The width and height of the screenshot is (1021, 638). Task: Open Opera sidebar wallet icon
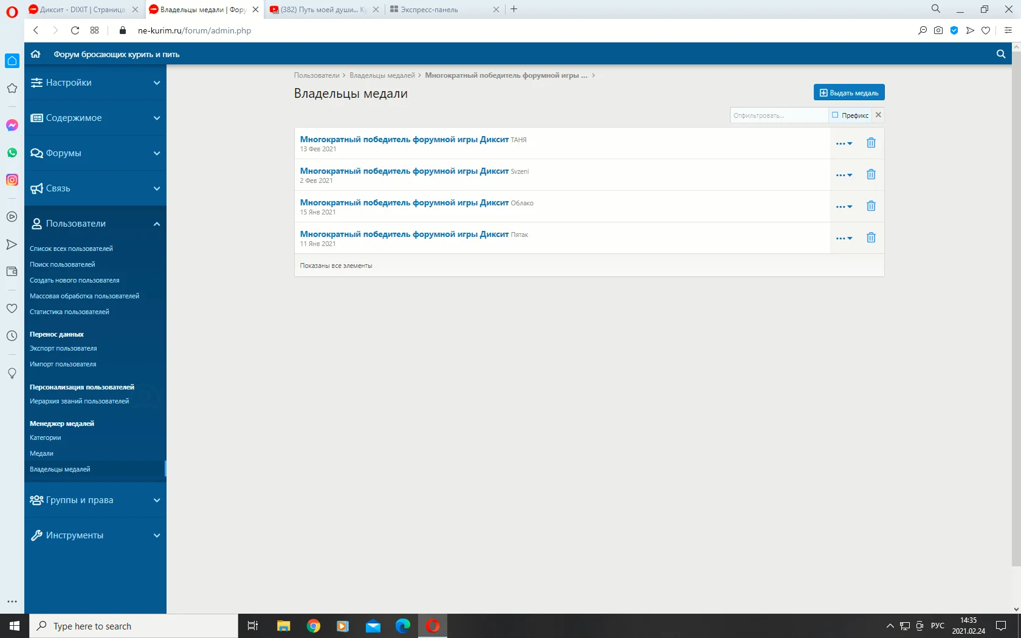(12, 272)
